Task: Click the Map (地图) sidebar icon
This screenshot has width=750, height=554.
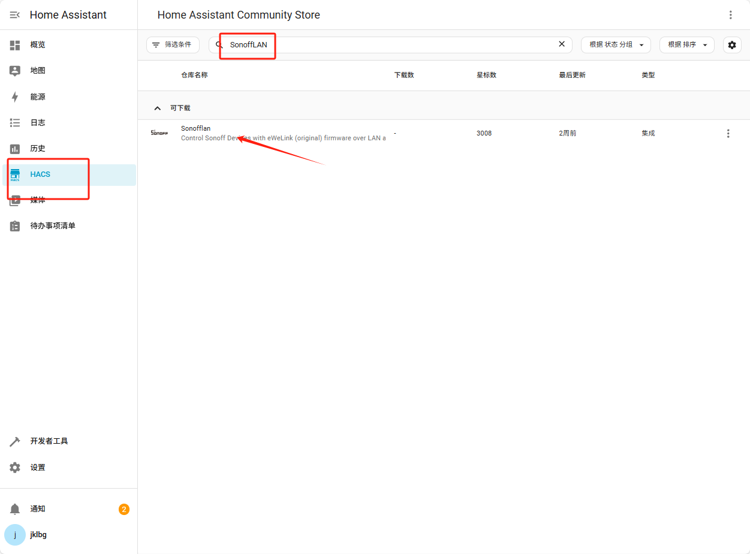Action: [15, 71]
